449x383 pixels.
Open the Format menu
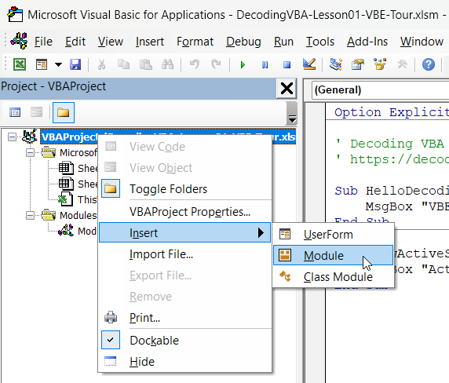click(x=195, y=42)
